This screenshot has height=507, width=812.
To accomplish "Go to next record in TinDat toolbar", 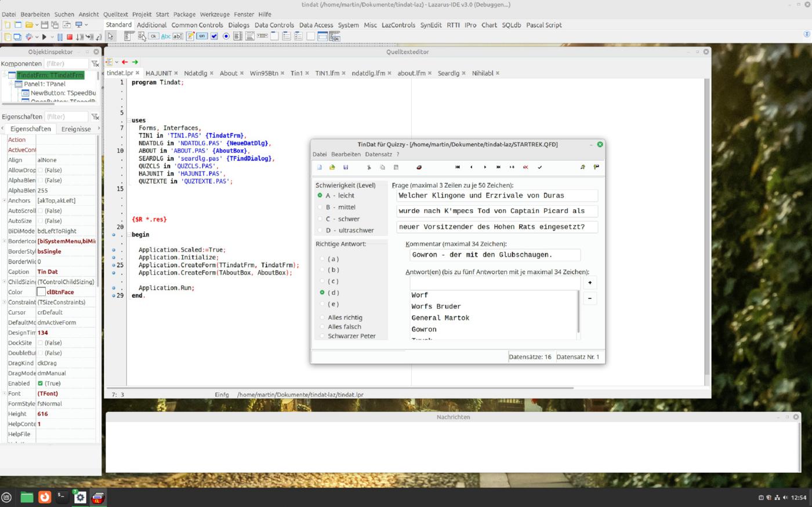I will point(485,167).
